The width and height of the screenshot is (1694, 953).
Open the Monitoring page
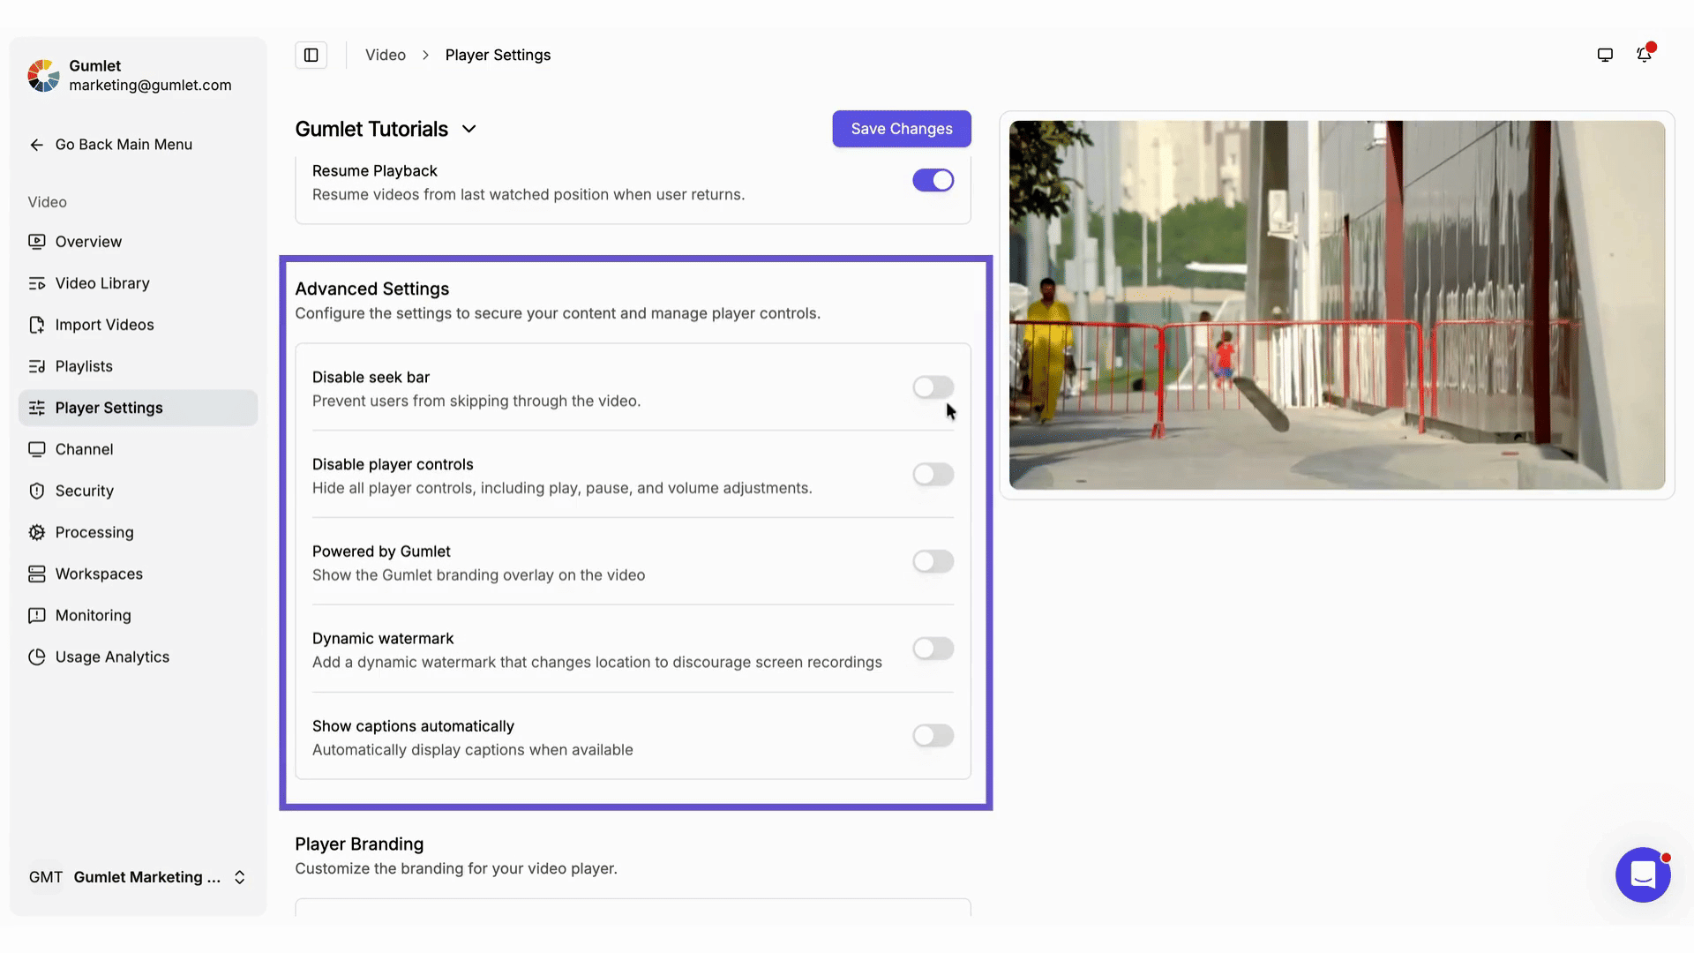[138, 615]
